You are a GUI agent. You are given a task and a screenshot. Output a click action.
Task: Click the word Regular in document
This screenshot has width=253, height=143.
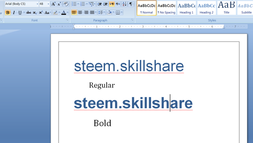(102, 85)
